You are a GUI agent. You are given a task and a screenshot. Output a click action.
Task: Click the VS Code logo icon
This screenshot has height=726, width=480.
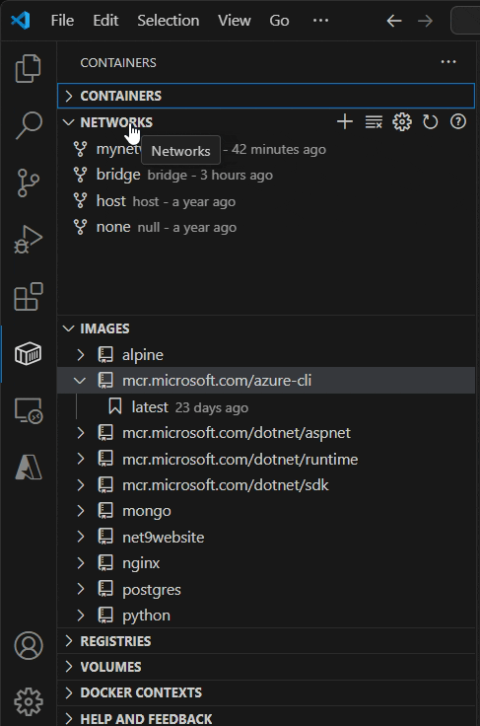21,21
